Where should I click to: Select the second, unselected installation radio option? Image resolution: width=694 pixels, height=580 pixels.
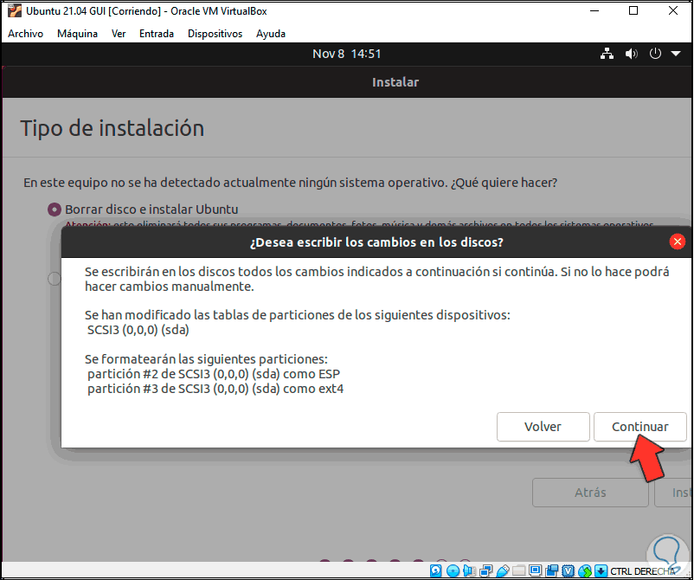pyautogui.click(x=54, y=279)
